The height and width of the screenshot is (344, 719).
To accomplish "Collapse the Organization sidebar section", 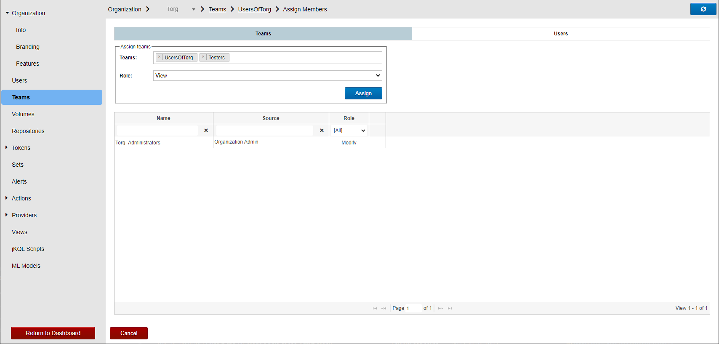I will [x=7, y=13].
